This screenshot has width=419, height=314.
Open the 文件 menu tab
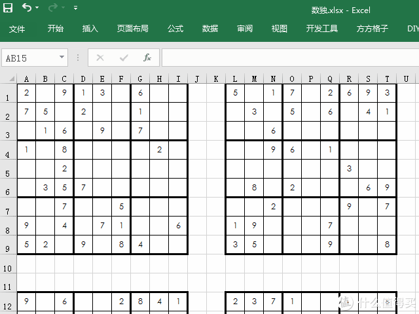pyautogui.click(x=17, y=29)
